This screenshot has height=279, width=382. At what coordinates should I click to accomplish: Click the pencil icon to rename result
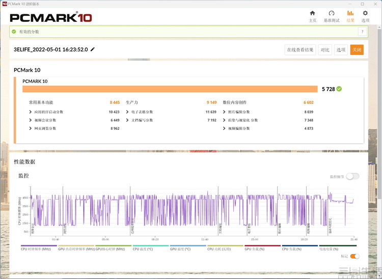93,49
